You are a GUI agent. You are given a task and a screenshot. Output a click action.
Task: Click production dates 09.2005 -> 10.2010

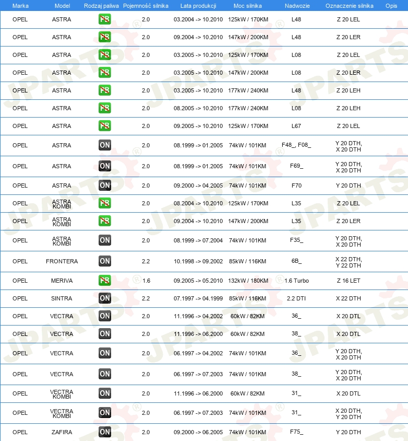198,126
